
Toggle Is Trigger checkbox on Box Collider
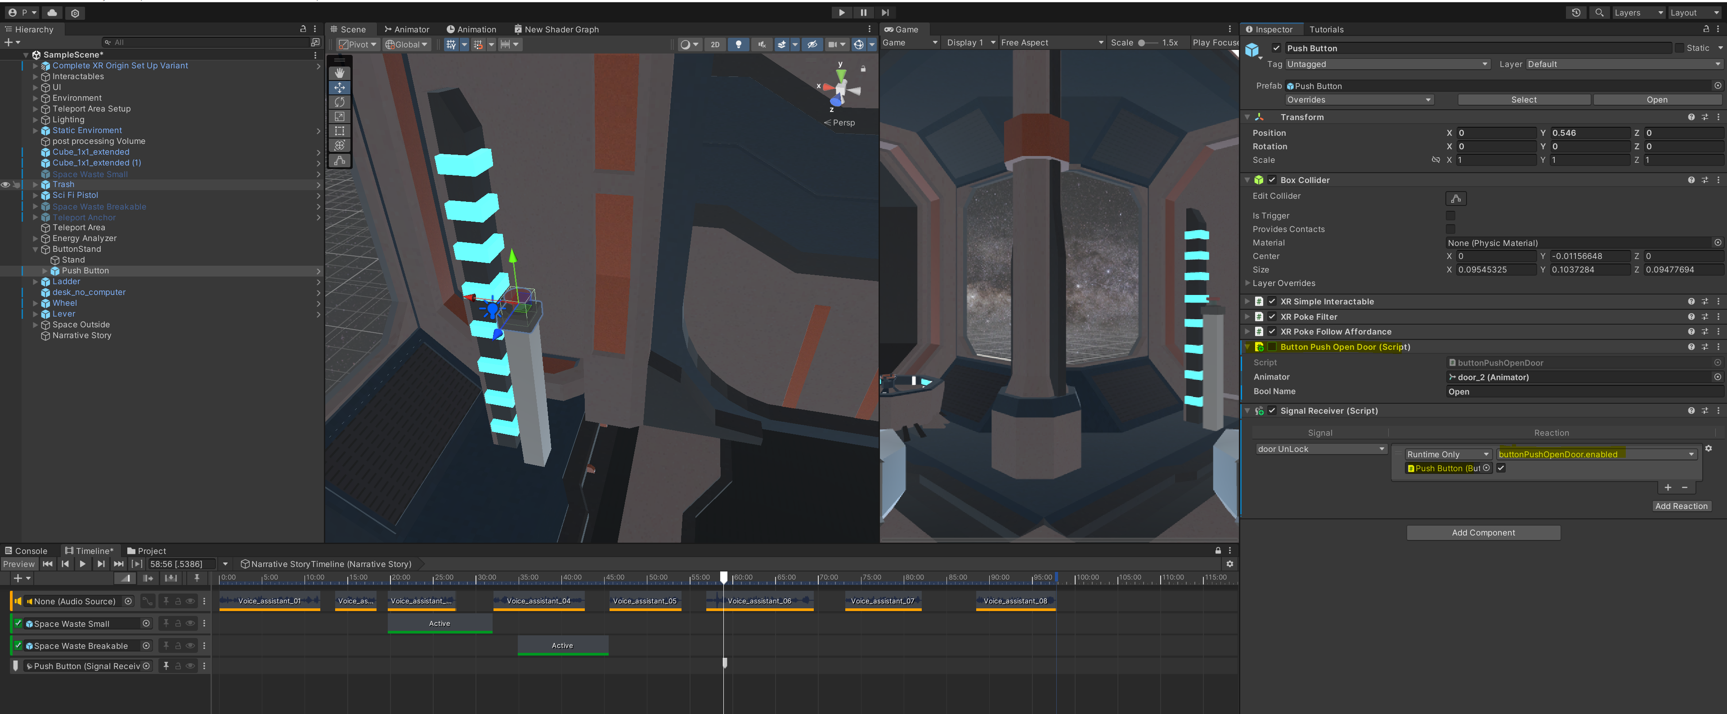click(x=1450, y=216)
